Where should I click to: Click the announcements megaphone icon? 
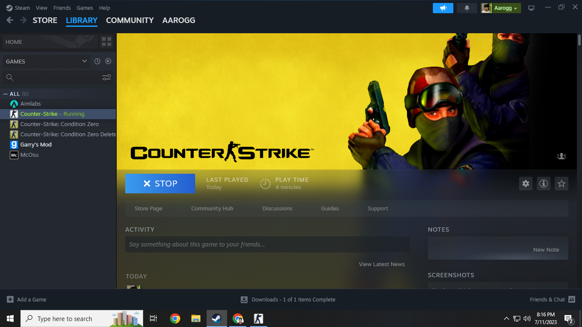(x=443, y=8)
